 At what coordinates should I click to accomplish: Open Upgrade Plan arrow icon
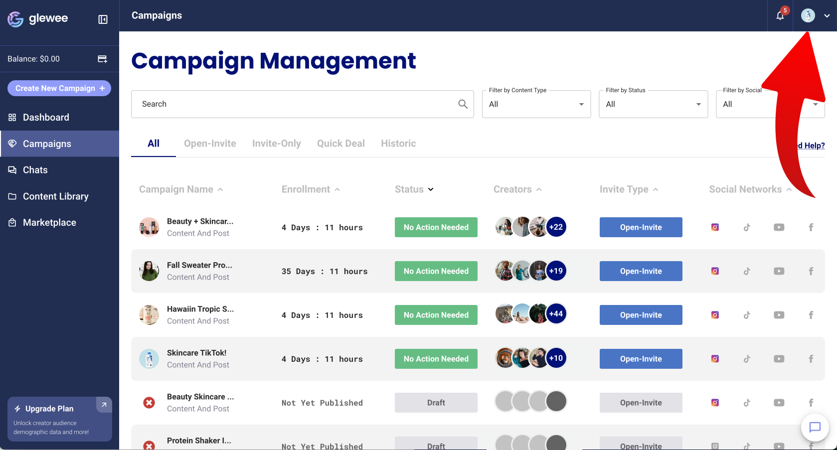coord(104,405)
